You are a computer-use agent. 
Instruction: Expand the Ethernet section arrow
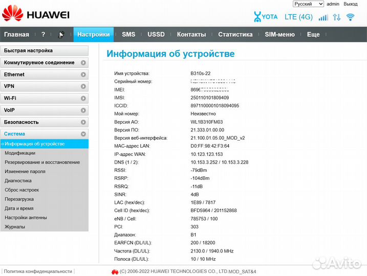tap(83, 75)
